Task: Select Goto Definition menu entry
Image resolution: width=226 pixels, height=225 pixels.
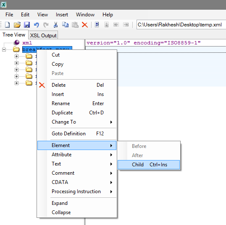Action: (x=77, y=134)
